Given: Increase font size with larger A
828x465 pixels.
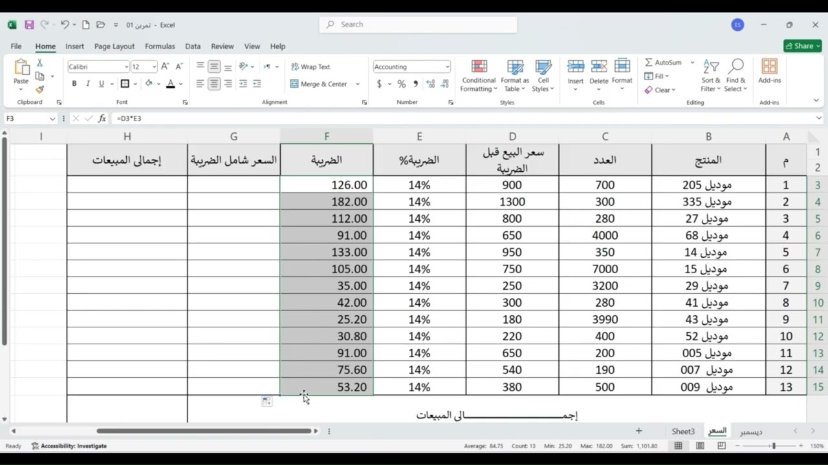Looking at the screenshot, I should 164,67.
